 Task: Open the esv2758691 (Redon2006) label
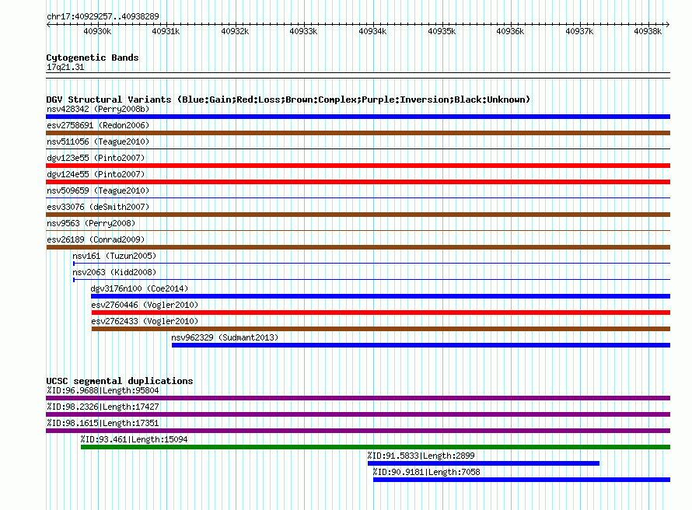pyautogui.click(x=98, y=125)
